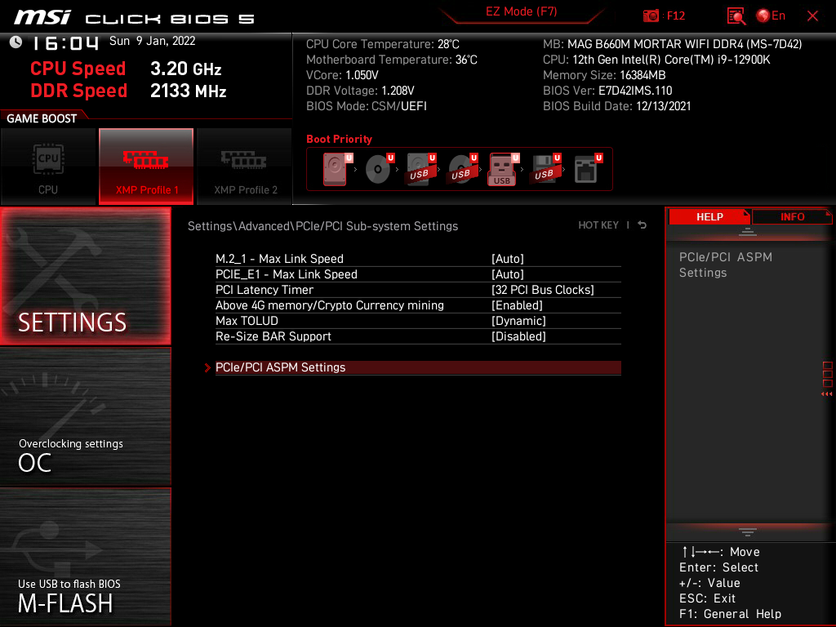836x627 pixels.
Task: Click the system time 16:04
Action: coord(65,42)
